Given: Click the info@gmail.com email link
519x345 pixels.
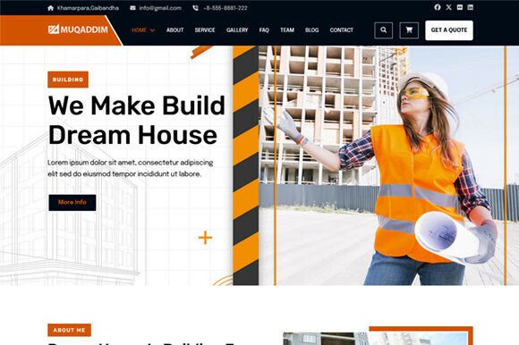Looking at the screenshot, I should [160, 8].
